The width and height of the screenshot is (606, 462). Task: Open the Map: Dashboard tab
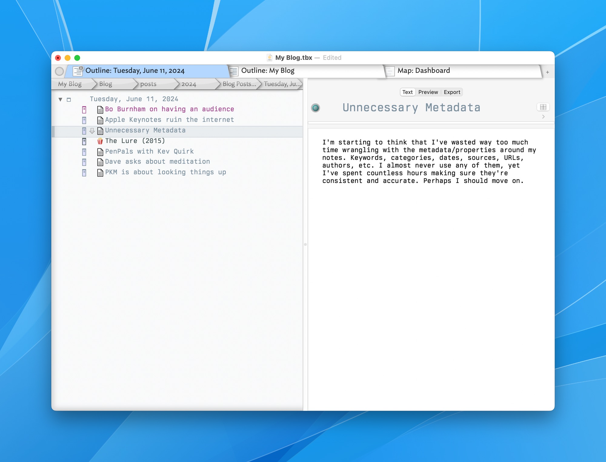point(423,71)
